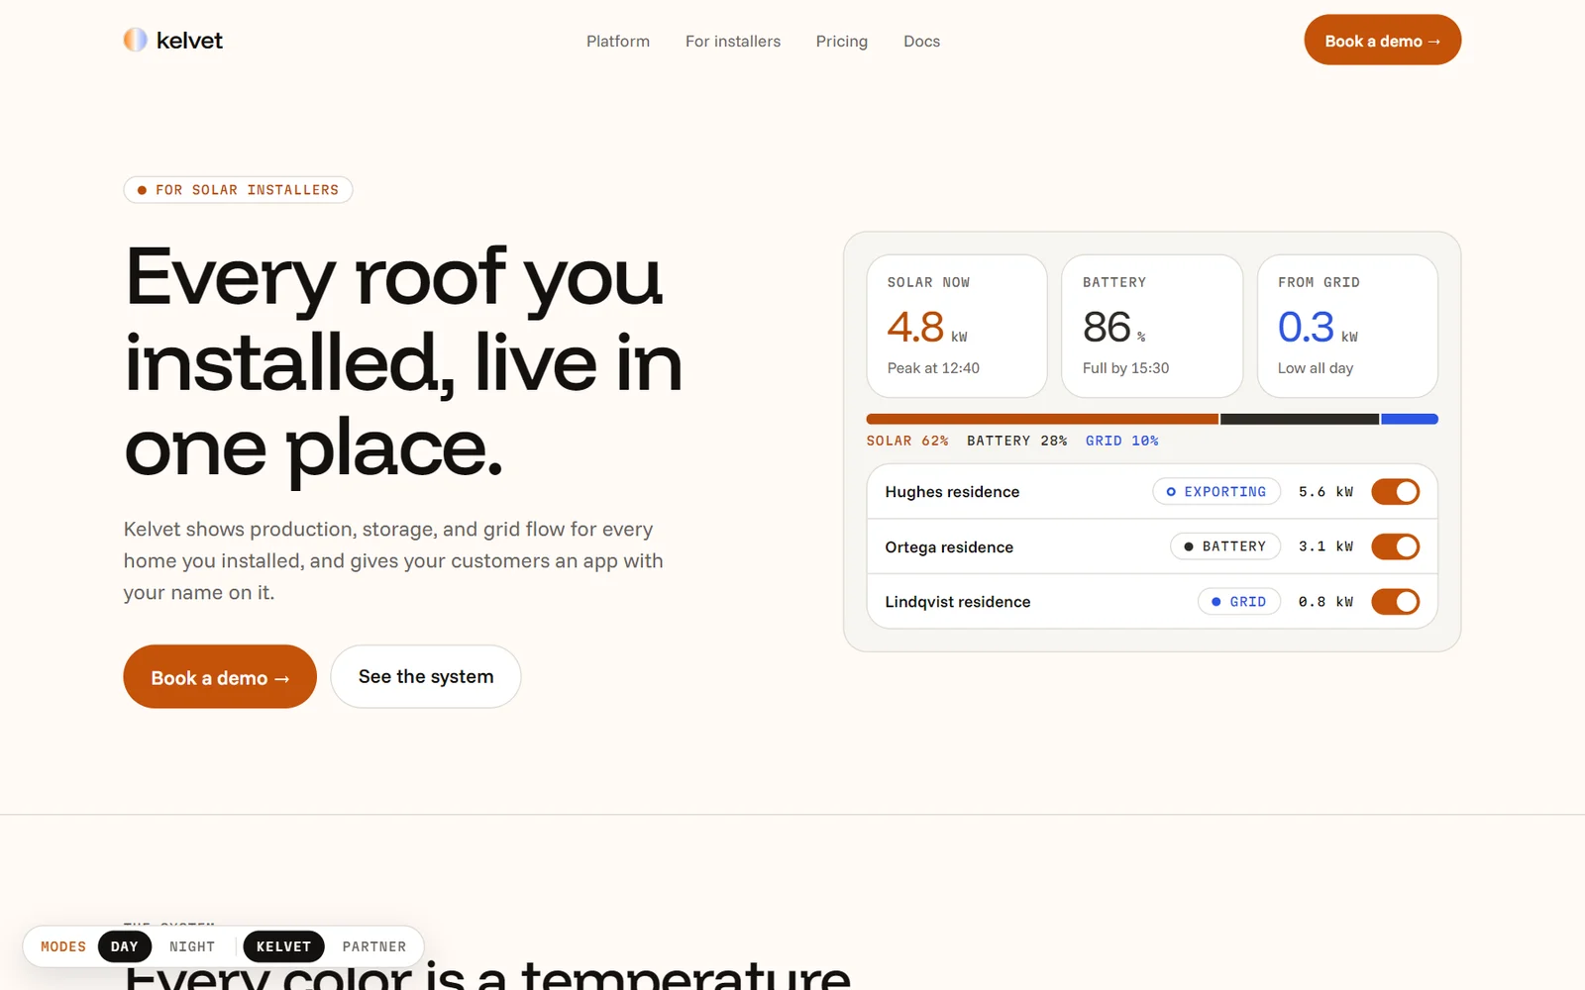The image size is (1585, 990).
Task: Open the Battery 86% card
Action: pyautogui.click(x=1152, y=326)
